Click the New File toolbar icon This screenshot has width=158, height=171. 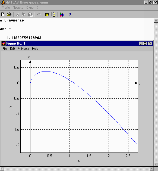coord(3,14)
